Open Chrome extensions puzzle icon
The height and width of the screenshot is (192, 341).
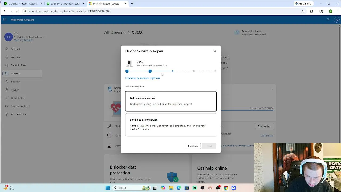(x=311, y=11)
